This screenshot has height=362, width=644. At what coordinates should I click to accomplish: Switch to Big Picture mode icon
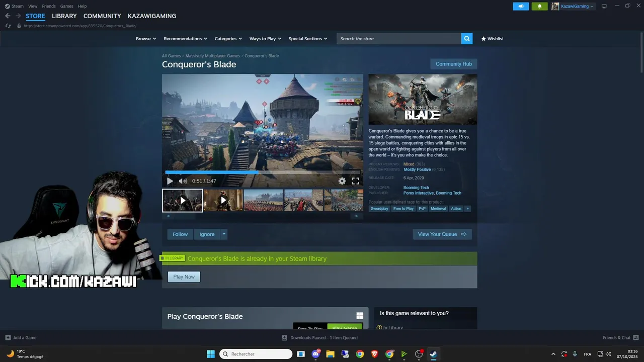click(604, 6)
